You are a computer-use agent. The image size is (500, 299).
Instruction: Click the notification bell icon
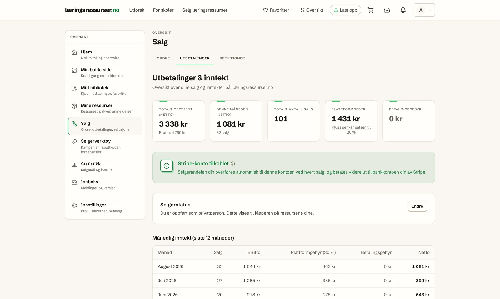403,10
